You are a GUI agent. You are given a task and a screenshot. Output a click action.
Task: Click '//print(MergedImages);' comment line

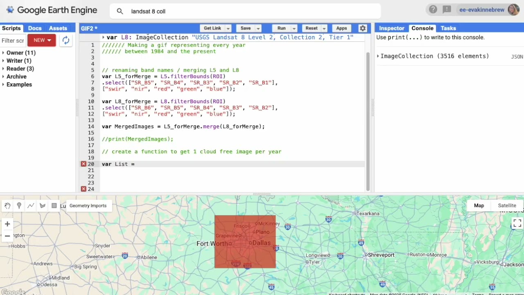tap(138, 139)
